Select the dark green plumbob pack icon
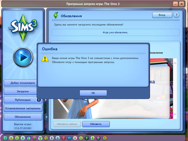The height and width of the screenshot is (141, 188). 87,138
